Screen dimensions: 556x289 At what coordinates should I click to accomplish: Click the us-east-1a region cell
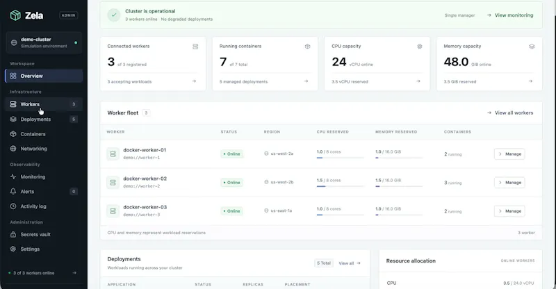coord(278,210)
